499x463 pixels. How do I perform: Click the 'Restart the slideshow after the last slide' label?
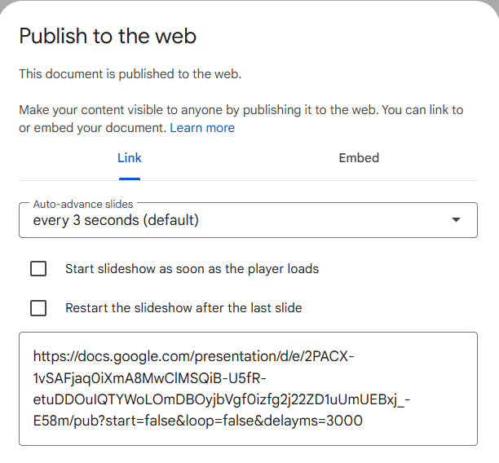click(183, 308)
